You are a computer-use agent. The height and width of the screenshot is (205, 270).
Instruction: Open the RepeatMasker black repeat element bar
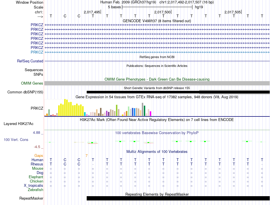click(x=178, y=198)
